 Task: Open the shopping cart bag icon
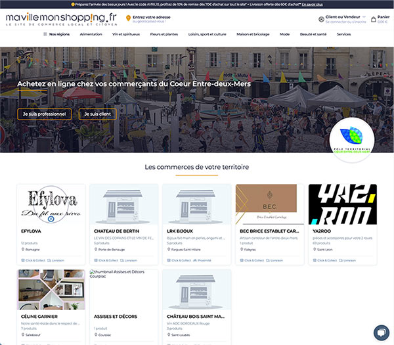(x=374, y=19)
